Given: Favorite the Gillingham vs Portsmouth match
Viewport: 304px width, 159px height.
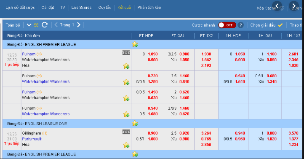Looking at the screenshot, I should point(126,145).
